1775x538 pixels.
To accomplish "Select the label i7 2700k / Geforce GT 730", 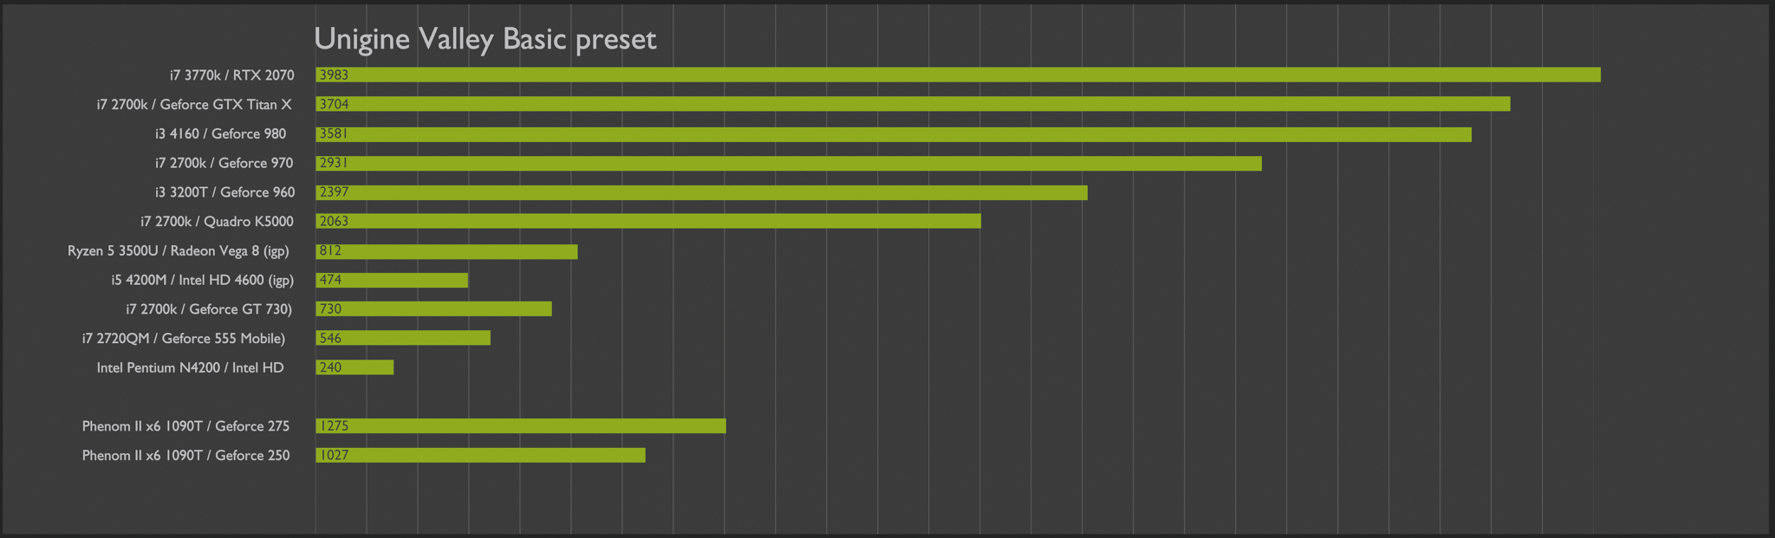I will tap(209, 309).
